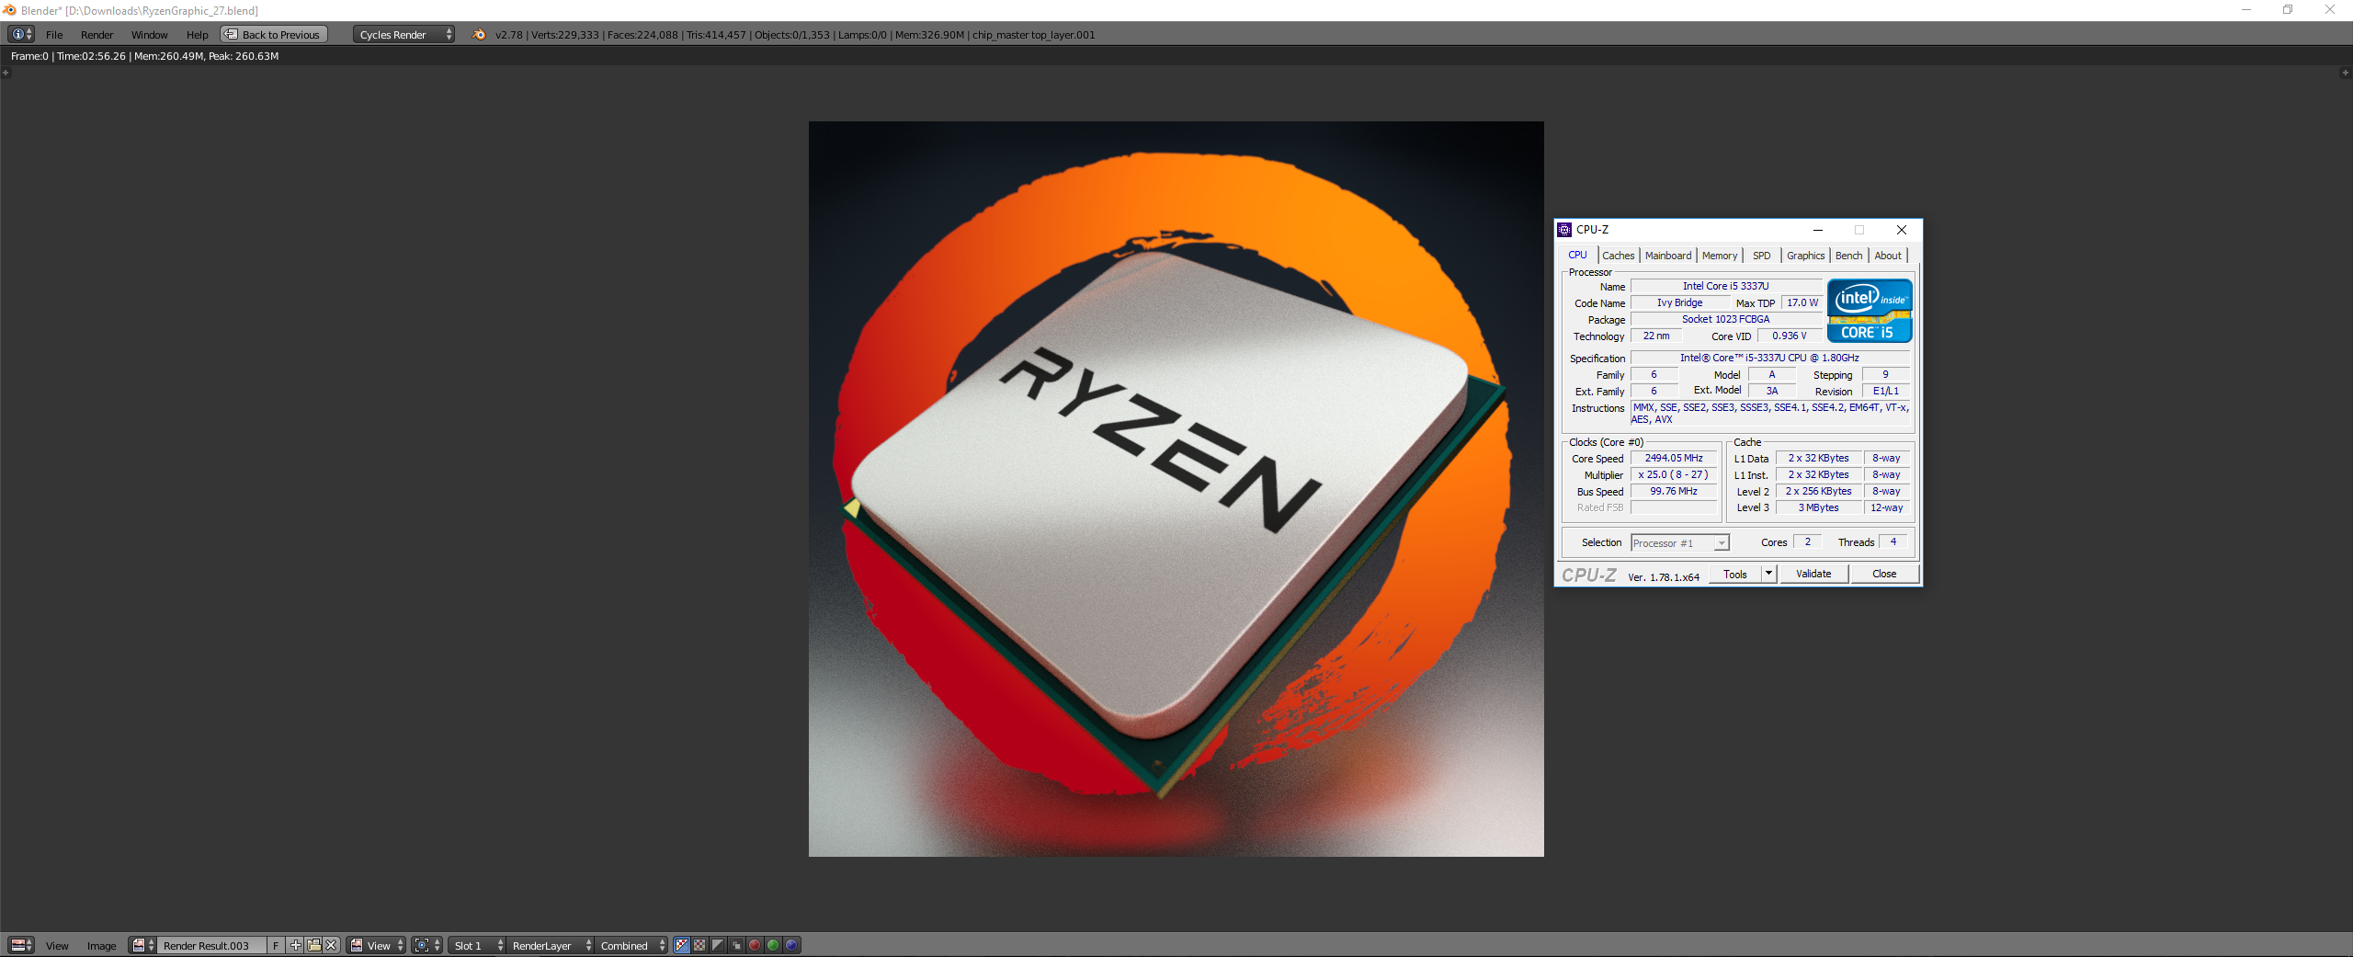Click the Intel Core i5 3337U name field
This screenshot has width=2353, height=957.
coord(1725,286)
